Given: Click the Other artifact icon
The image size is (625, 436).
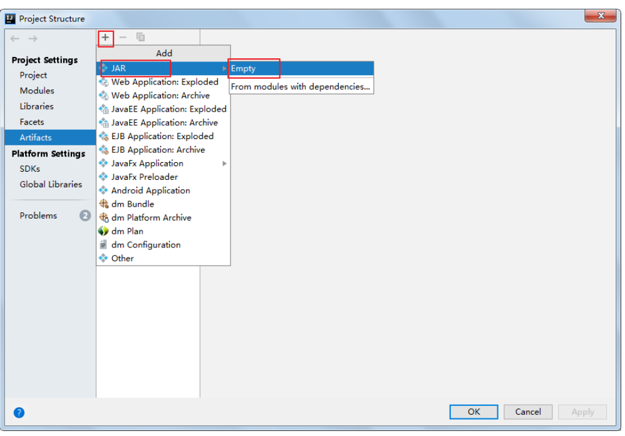Looking at the screenshot, I should pos(103,258).
